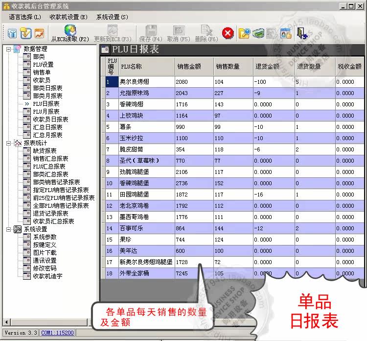
Task: Open 销售汇总报表 in the sidebar tree
Action: tap(50, 159)
